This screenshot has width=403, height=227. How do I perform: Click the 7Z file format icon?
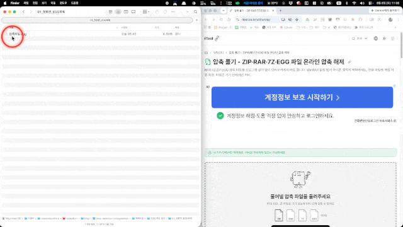pyautogui.click(x=302, y=215)
